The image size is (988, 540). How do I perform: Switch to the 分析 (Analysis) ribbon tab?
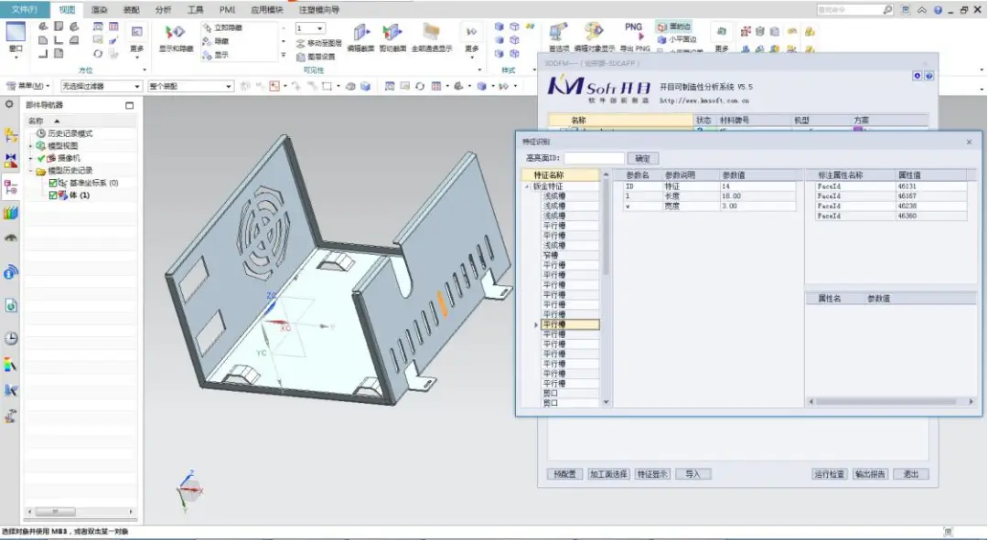(x=163, y=9)
